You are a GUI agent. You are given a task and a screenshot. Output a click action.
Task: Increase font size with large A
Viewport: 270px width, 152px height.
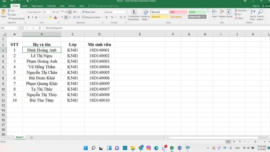tap(54, 12)
